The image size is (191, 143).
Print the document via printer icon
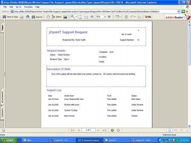22,17
